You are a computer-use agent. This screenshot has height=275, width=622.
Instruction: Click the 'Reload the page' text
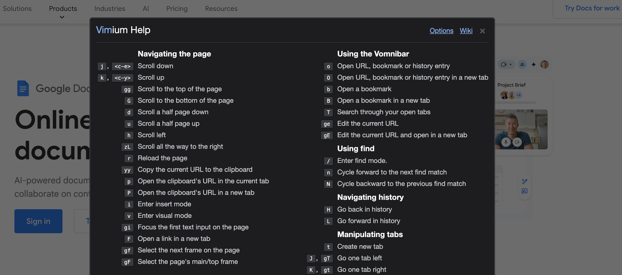[162, 158]
